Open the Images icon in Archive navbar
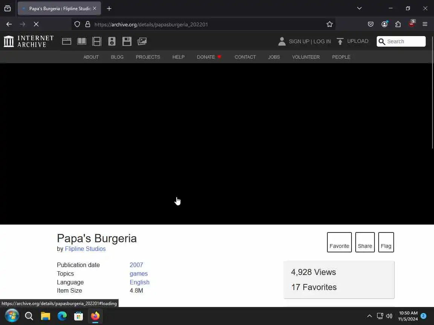The image size is (434, 325). pos(142,41)
